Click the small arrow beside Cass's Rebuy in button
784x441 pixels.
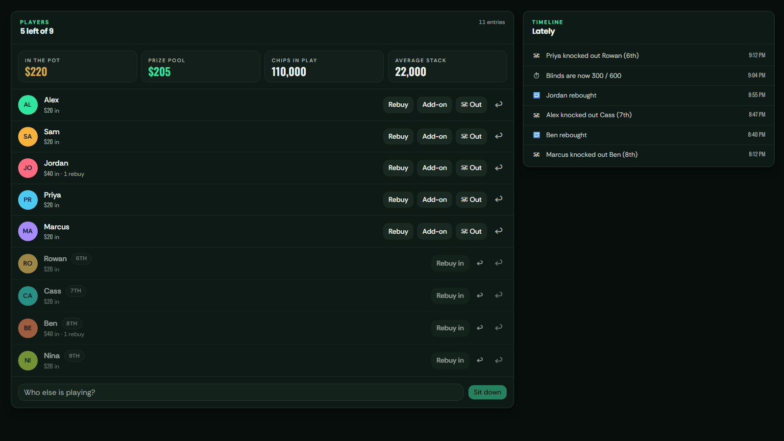480,295
